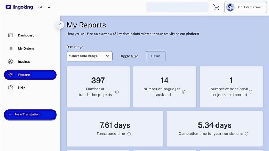The height and width of the screenshot is (151, 269).
Task: Click the Dashboard layout icon
Action: tap(10, 35)
